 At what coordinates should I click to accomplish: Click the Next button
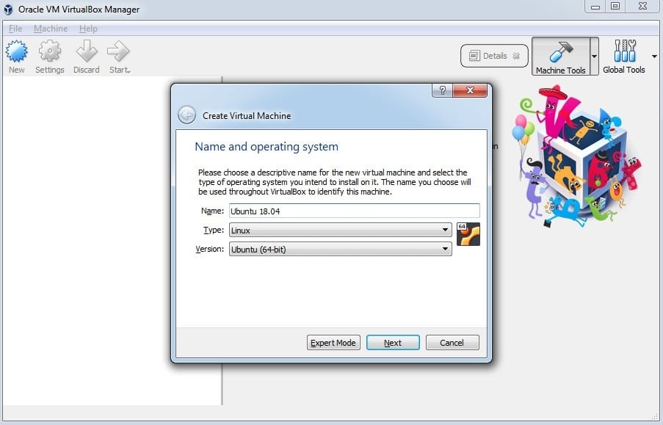393,343
